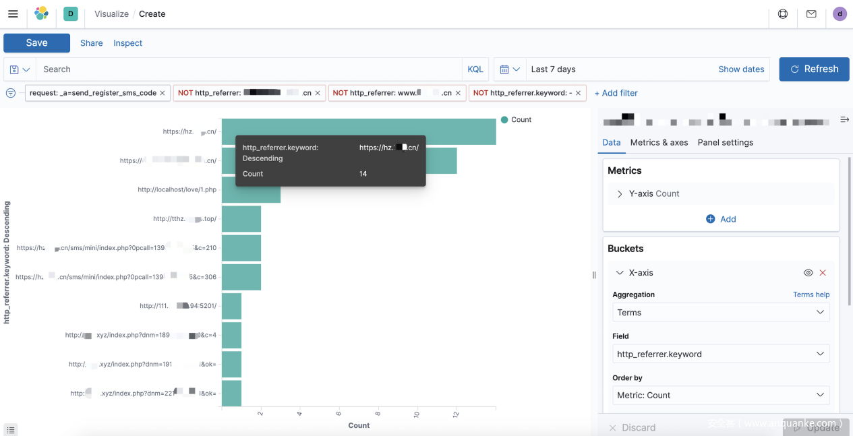This screenshot has width=853, height=436.
Task: Open the filter options menu icon
Action: click(11, 93)
